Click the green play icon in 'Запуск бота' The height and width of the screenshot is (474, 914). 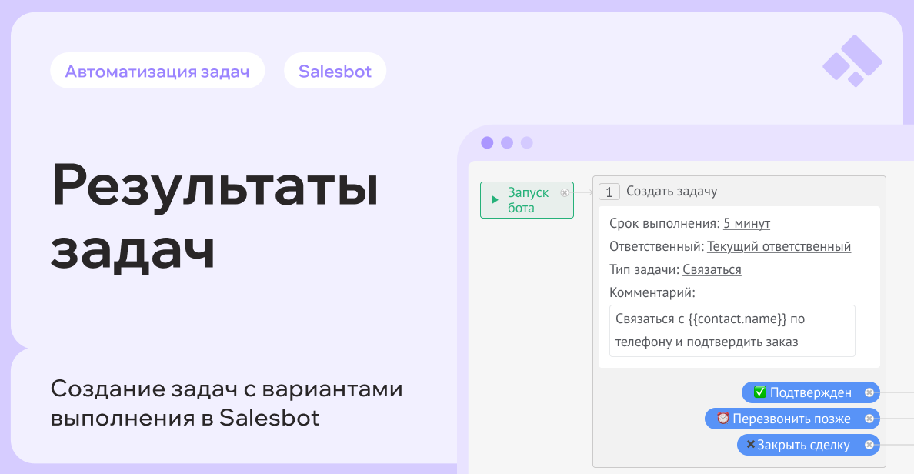[495, 200]
